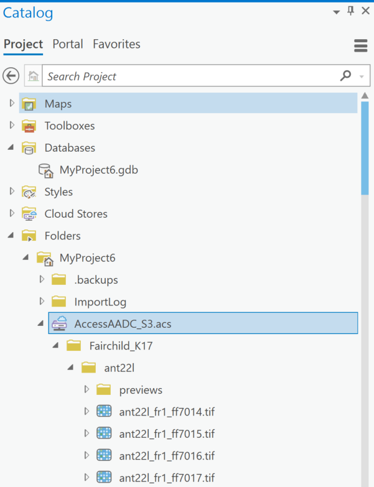
Task: Click the back arrow button
Action: 11,76
